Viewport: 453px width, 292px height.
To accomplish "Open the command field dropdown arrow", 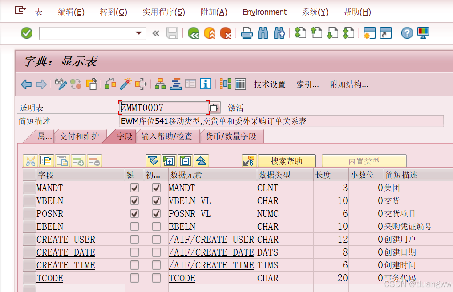I will tap(139, 33).
